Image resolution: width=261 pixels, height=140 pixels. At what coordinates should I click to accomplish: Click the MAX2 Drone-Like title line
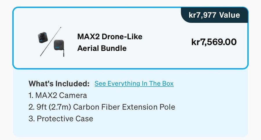[110, 37]
